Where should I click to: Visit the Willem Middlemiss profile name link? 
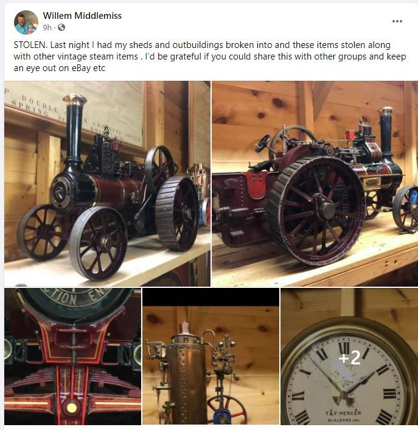tap(82, 16)
